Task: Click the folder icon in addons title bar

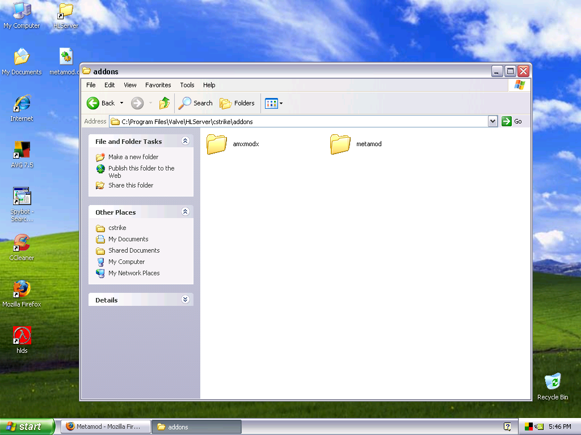Action: (x=87, y=71)
